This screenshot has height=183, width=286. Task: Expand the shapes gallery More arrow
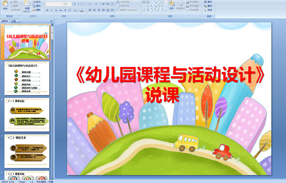(166, 9)
